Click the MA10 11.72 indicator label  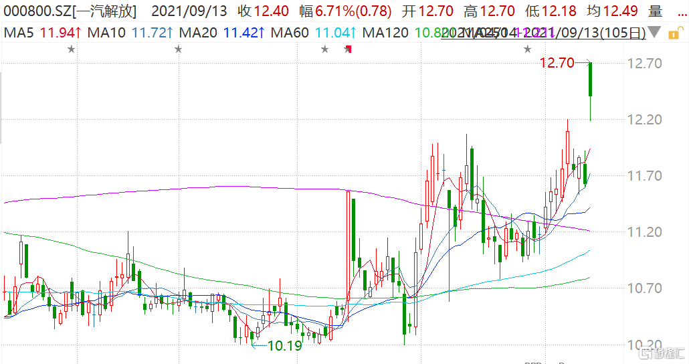(130, 33)
